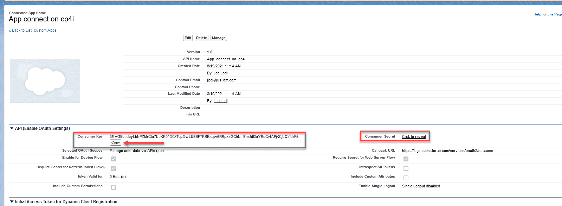Collapse Initial Access Token section
Image resolution: width=562 pixels, height=206 pixels.
pos(12,202)
